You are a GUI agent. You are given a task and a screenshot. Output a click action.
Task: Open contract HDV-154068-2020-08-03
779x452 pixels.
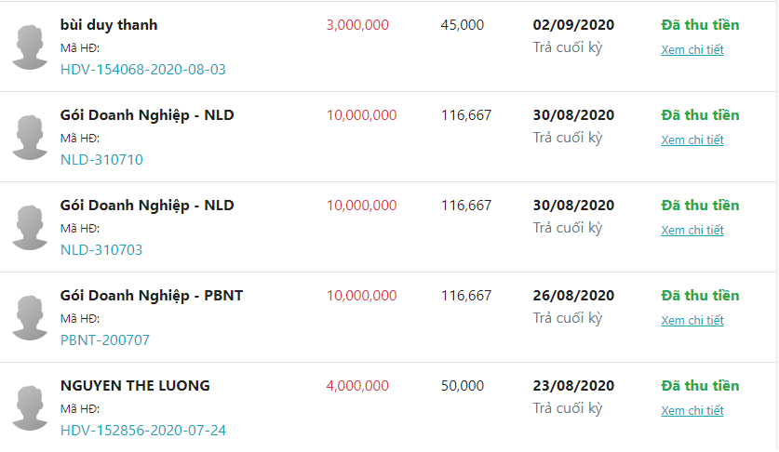click(143, 70)
